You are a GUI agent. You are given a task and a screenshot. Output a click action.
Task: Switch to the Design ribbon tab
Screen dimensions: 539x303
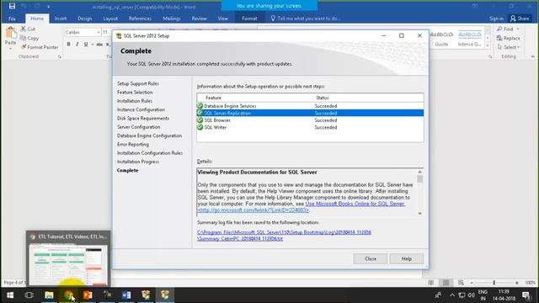point(84,19)
